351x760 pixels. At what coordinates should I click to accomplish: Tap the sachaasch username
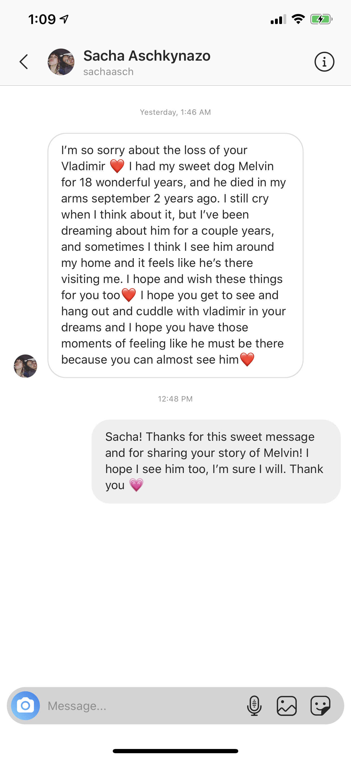pos(108,72)
